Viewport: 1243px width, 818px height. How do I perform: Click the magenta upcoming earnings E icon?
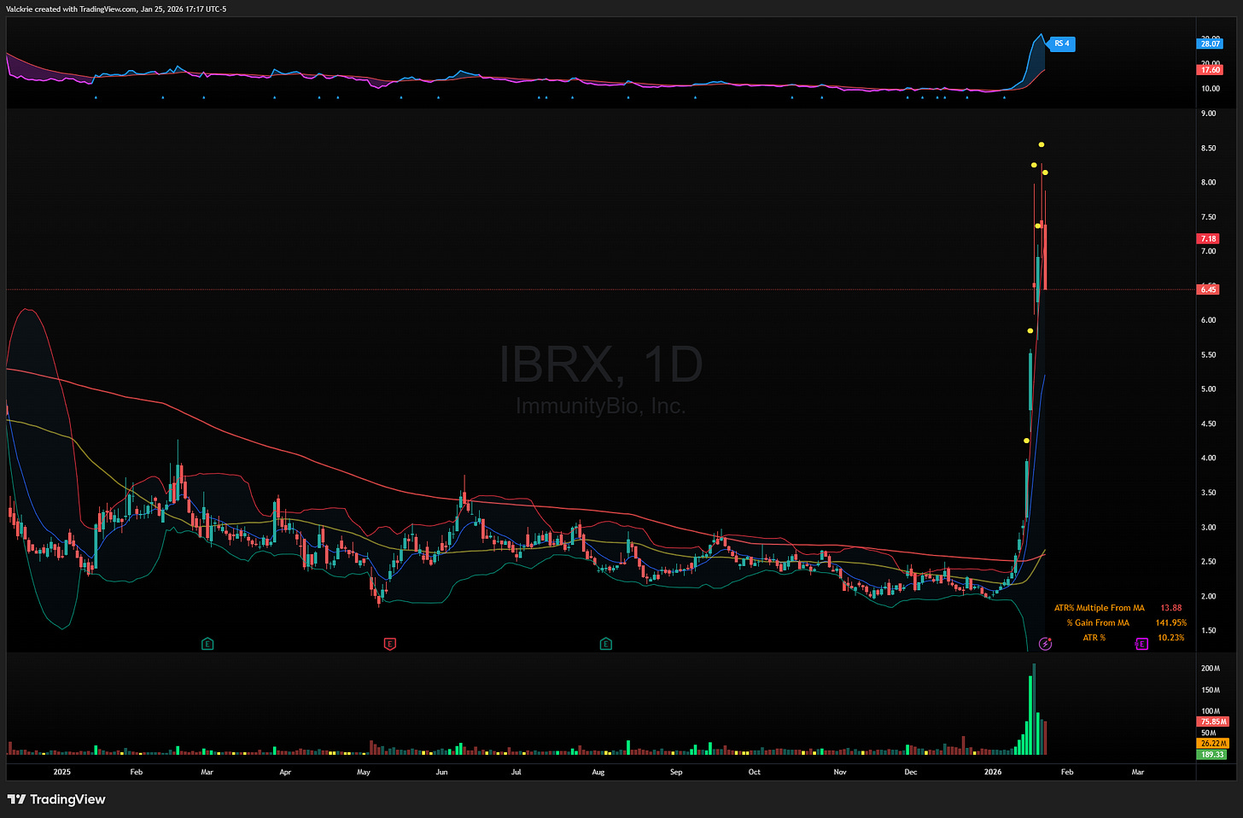(1141, 644)
